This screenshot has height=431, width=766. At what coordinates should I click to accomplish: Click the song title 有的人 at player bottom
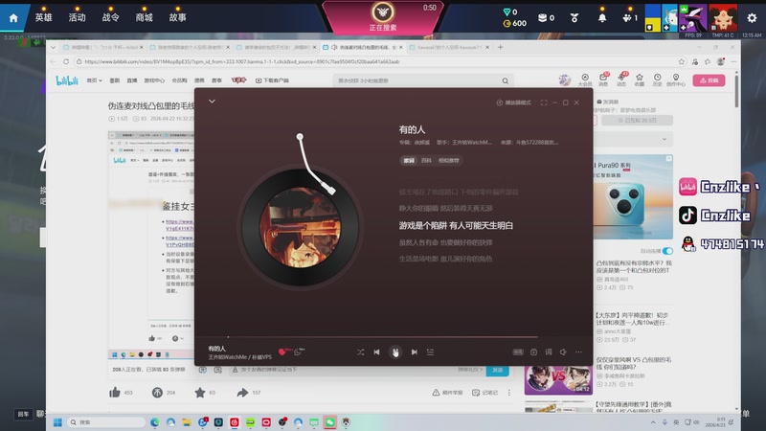click(217, 349)
